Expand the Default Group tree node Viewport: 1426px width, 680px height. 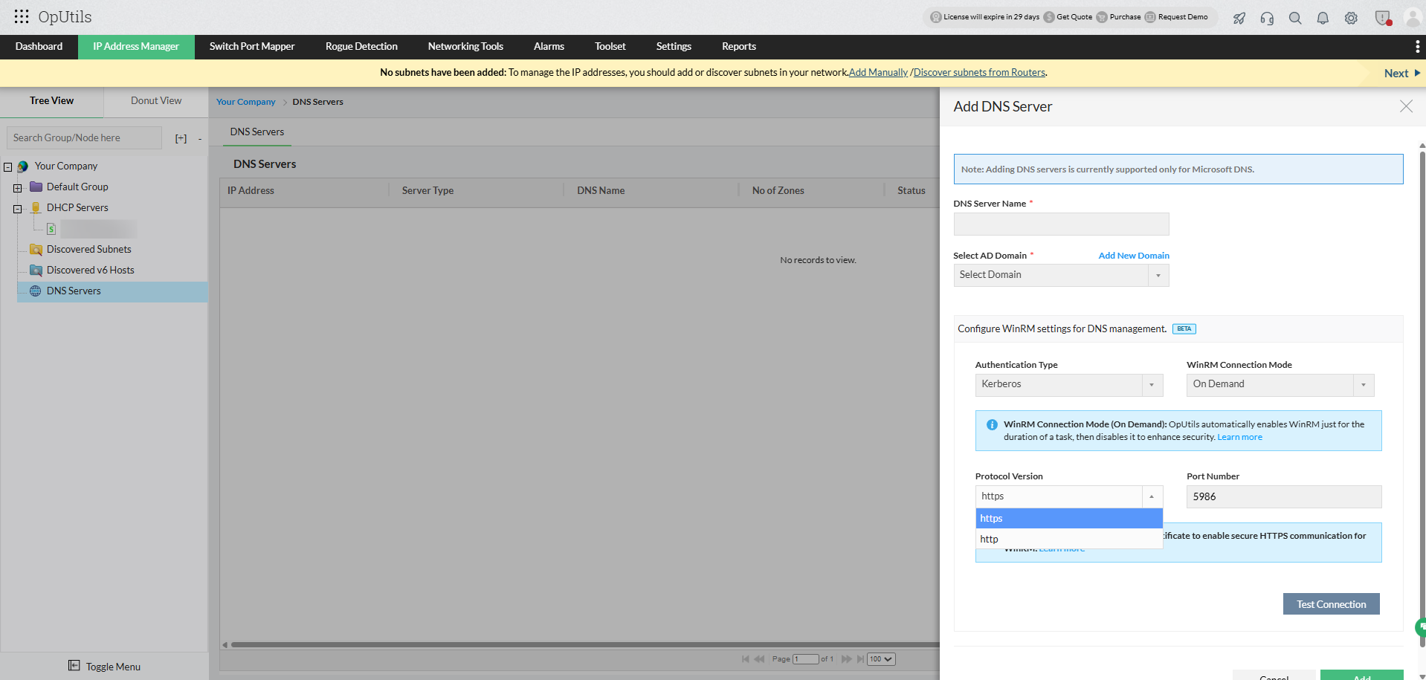18,188
